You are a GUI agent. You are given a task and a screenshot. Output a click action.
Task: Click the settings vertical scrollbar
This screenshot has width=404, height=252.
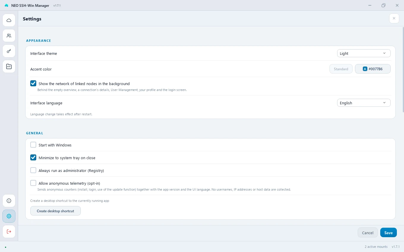[x=403, y=70]
